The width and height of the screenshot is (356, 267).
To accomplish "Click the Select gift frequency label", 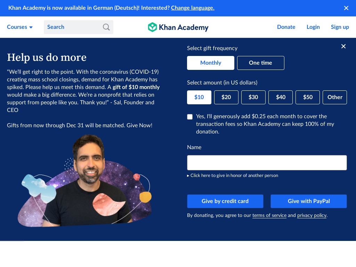I will pyautogui.click(x=212, y=48).
